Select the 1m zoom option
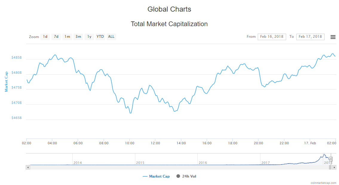 [x=67, y=37]
